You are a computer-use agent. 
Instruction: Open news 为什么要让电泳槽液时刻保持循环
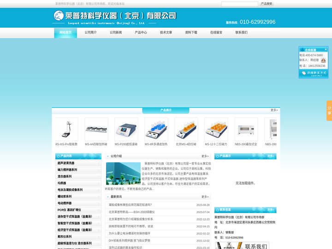tap(130, 233)
